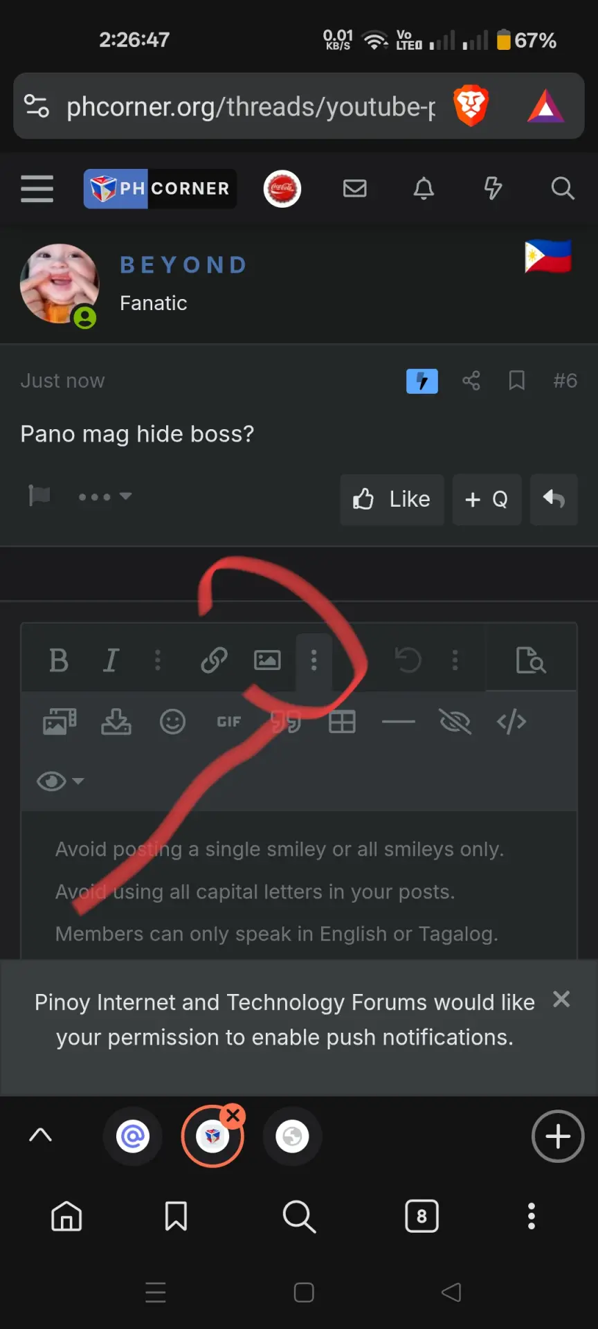
Task: Open site settings in address bar
Action: (x=37, y=106)
